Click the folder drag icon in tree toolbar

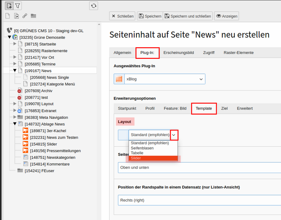[x=33, y=16]
